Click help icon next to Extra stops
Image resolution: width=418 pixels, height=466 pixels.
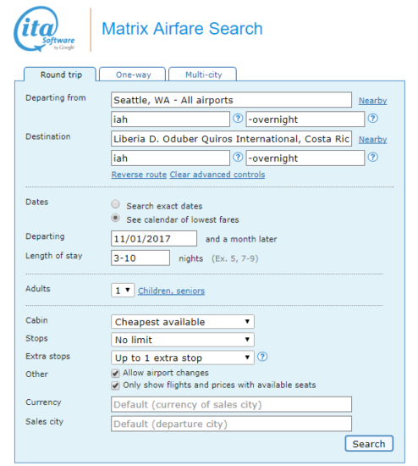point(262,357)
